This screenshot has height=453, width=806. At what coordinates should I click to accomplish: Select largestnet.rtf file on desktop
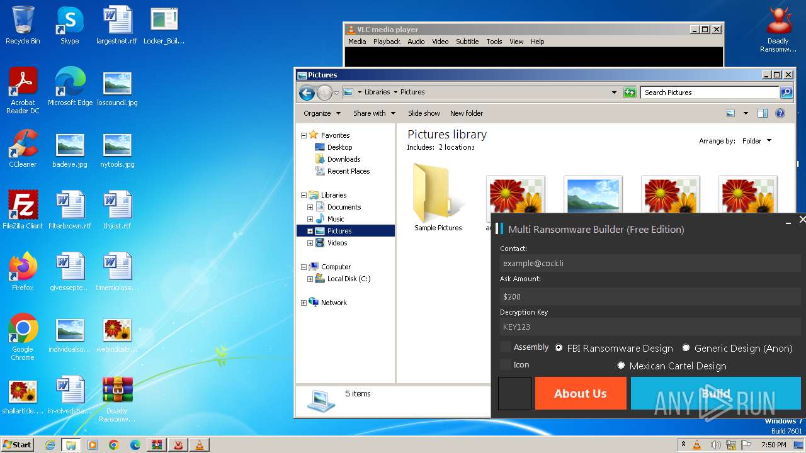(117, 25)
